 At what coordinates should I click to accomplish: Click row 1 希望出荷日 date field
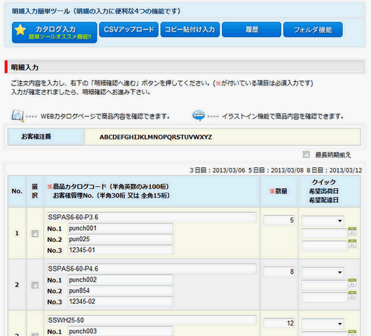325,233
